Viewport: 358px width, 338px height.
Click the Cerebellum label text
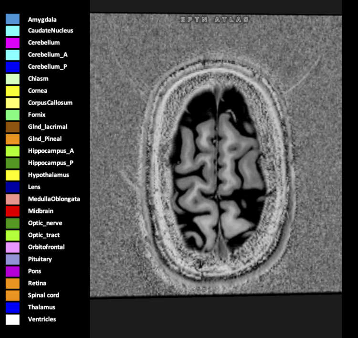pos(44,42)
